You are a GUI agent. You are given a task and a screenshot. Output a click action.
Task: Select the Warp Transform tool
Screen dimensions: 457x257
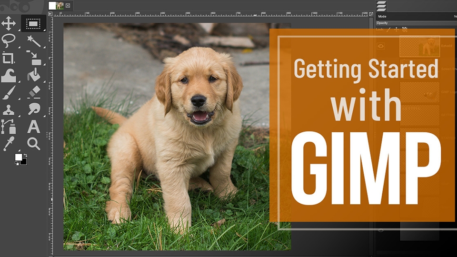[x=9, y=76]
